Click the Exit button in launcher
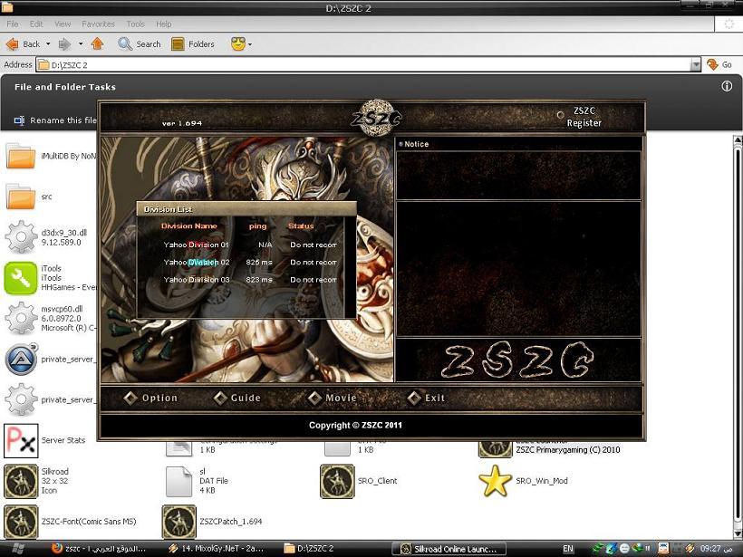Screen dimensions: 743x557 pyautogui.click(x=426, y=398)
